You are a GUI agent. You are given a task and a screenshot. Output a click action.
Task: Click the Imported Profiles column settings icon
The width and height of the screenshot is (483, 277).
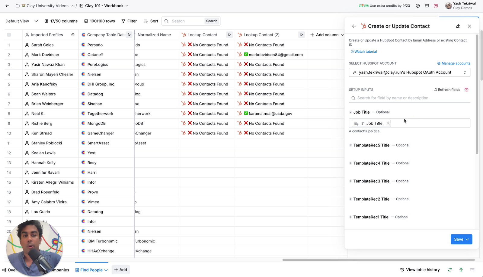(73, 35)
